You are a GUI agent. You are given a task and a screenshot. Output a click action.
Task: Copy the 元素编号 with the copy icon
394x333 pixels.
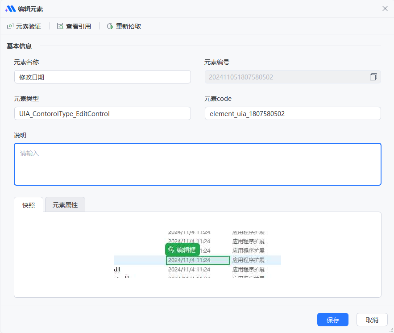[x=373, y=77]
